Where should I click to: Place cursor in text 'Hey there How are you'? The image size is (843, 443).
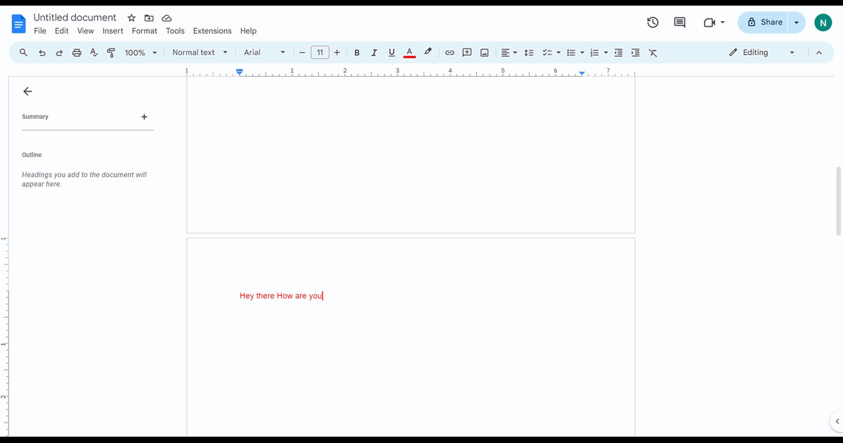click(281, 296)
